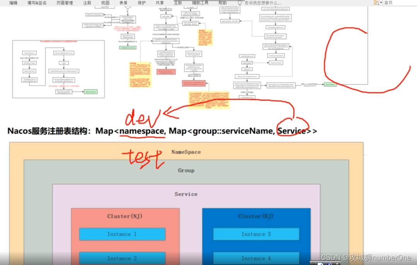Click the light bulb tell-me icon

(240, 3)
